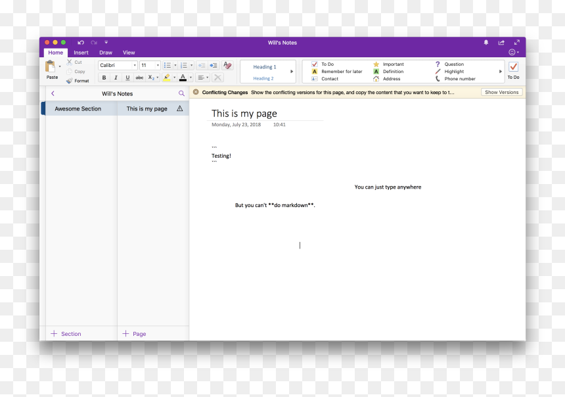Click the page conflict warning triangle

tap(180, 108)
